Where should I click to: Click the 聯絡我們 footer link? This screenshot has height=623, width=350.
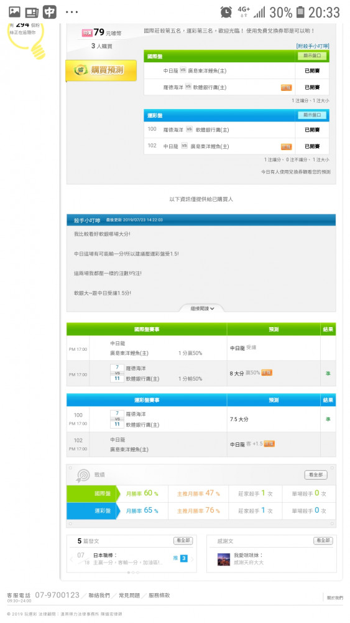pos(99,595)
